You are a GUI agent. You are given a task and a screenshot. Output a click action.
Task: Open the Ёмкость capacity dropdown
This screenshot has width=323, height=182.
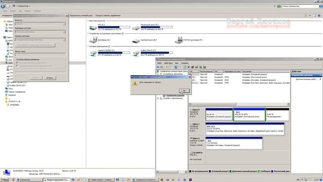[x=40, y=24]
